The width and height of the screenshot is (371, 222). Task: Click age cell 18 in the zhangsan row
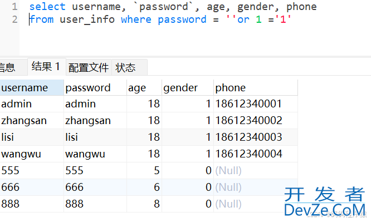click(x=144, y=121)
